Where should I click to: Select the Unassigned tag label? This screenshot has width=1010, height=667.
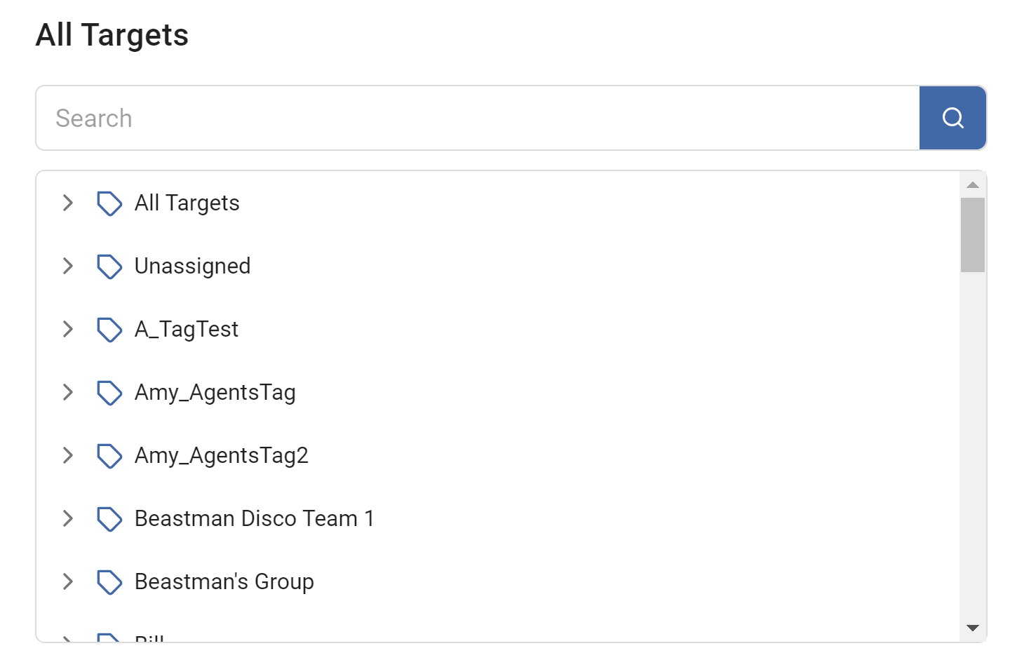coord(192,267)
